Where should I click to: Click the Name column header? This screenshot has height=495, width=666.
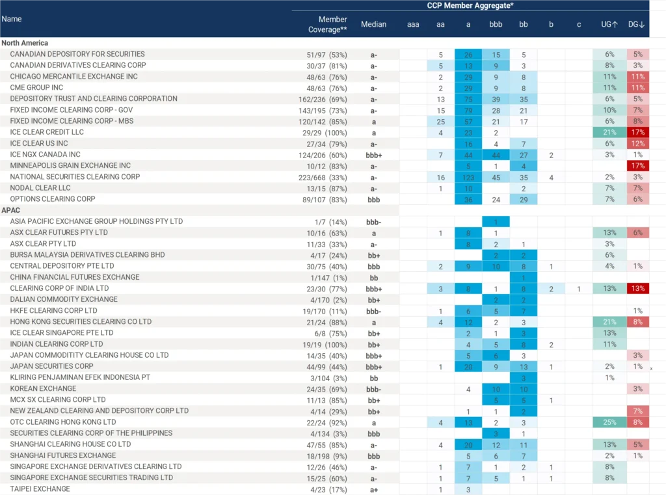[x=12, y=19]
